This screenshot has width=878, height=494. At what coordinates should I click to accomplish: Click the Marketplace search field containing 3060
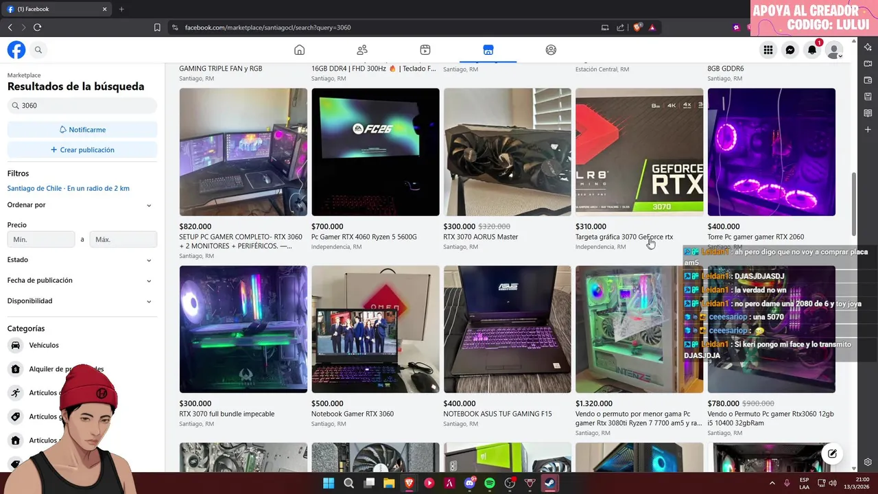(82, 106)
